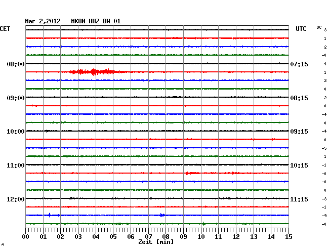The width and height of the screenshot is (329, 250).
Task: Select the DC value -5
Action: [324, 148]
